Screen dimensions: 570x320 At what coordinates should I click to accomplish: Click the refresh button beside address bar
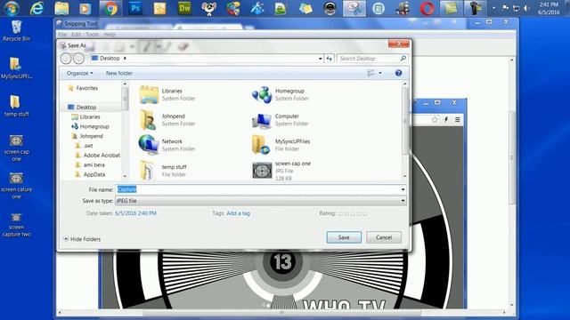(329, 58)
